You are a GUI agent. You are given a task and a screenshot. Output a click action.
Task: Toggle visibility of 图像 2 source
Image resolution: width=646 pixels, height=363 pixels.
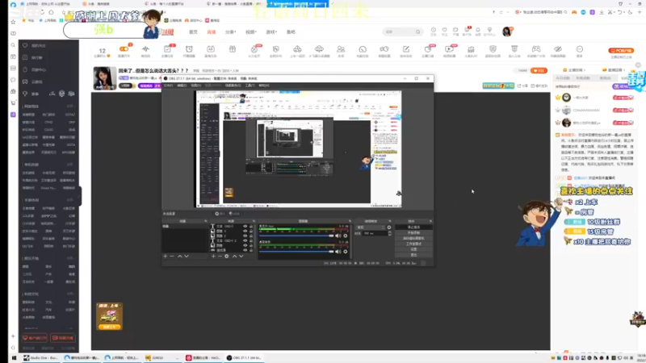(245, 236)
